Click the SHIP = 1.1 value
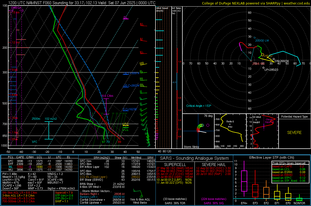This screenshot has width=311, height=206. point(61,201)
